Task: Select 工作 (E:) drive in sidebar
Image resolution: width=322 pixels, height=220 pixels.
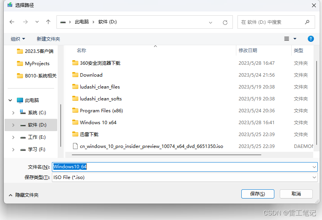Action: pos(33,137)
